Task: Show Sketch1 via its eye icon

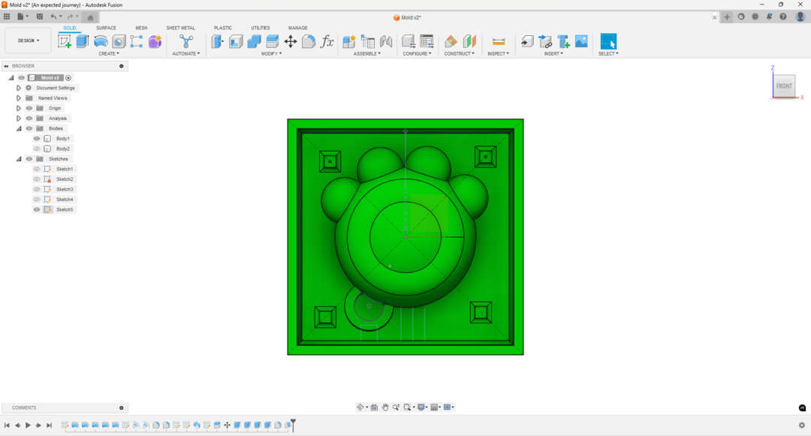Action: (37, 169)
